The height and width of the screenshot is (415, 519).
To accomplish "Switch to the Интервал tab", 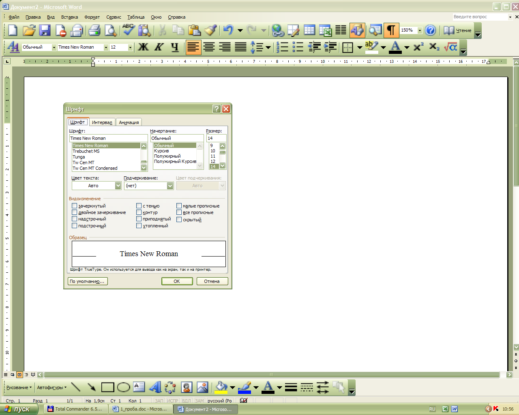I will point(102,122).
